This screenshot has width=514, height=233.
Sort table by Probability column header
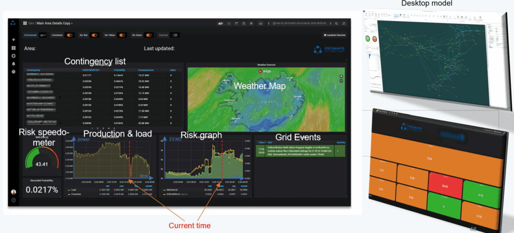[120, 70]
